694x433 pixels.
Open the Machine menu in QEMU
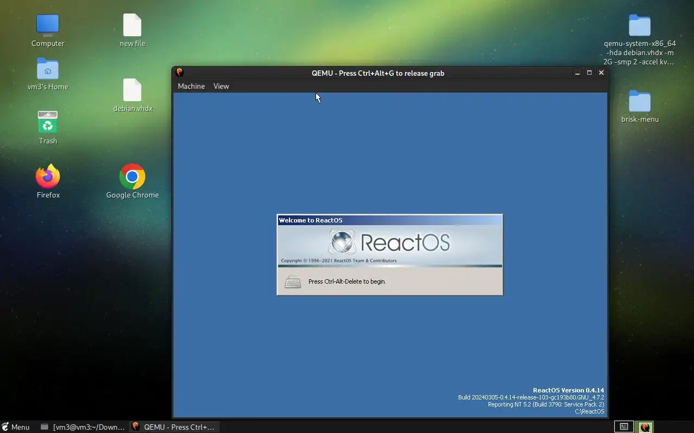tap(191, 86)
